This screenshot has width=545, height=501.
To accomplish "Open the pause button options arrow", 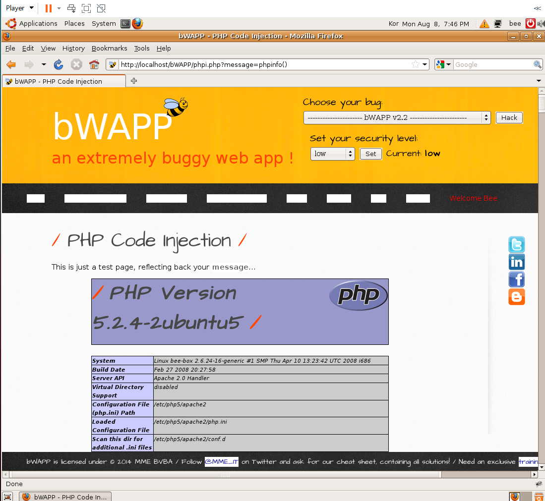I will tap(59, 8).
